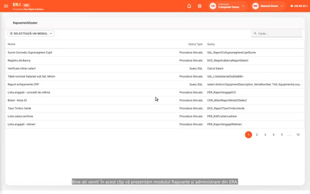This screenshot has height=194, width=310.
Task: Go to page 3 in pagination
Action: (x=265, y=135)
